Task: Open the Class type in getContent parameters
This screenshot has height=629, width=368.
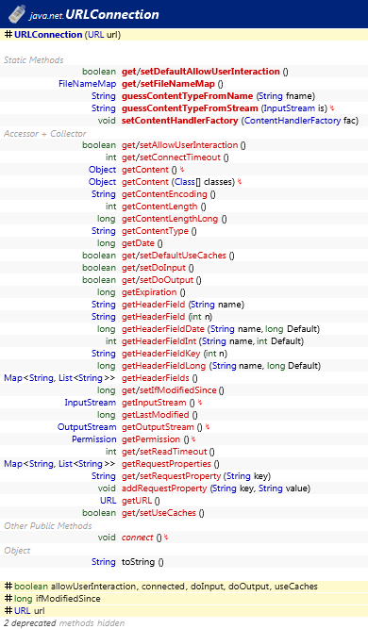Action: [x=185, y=182]
